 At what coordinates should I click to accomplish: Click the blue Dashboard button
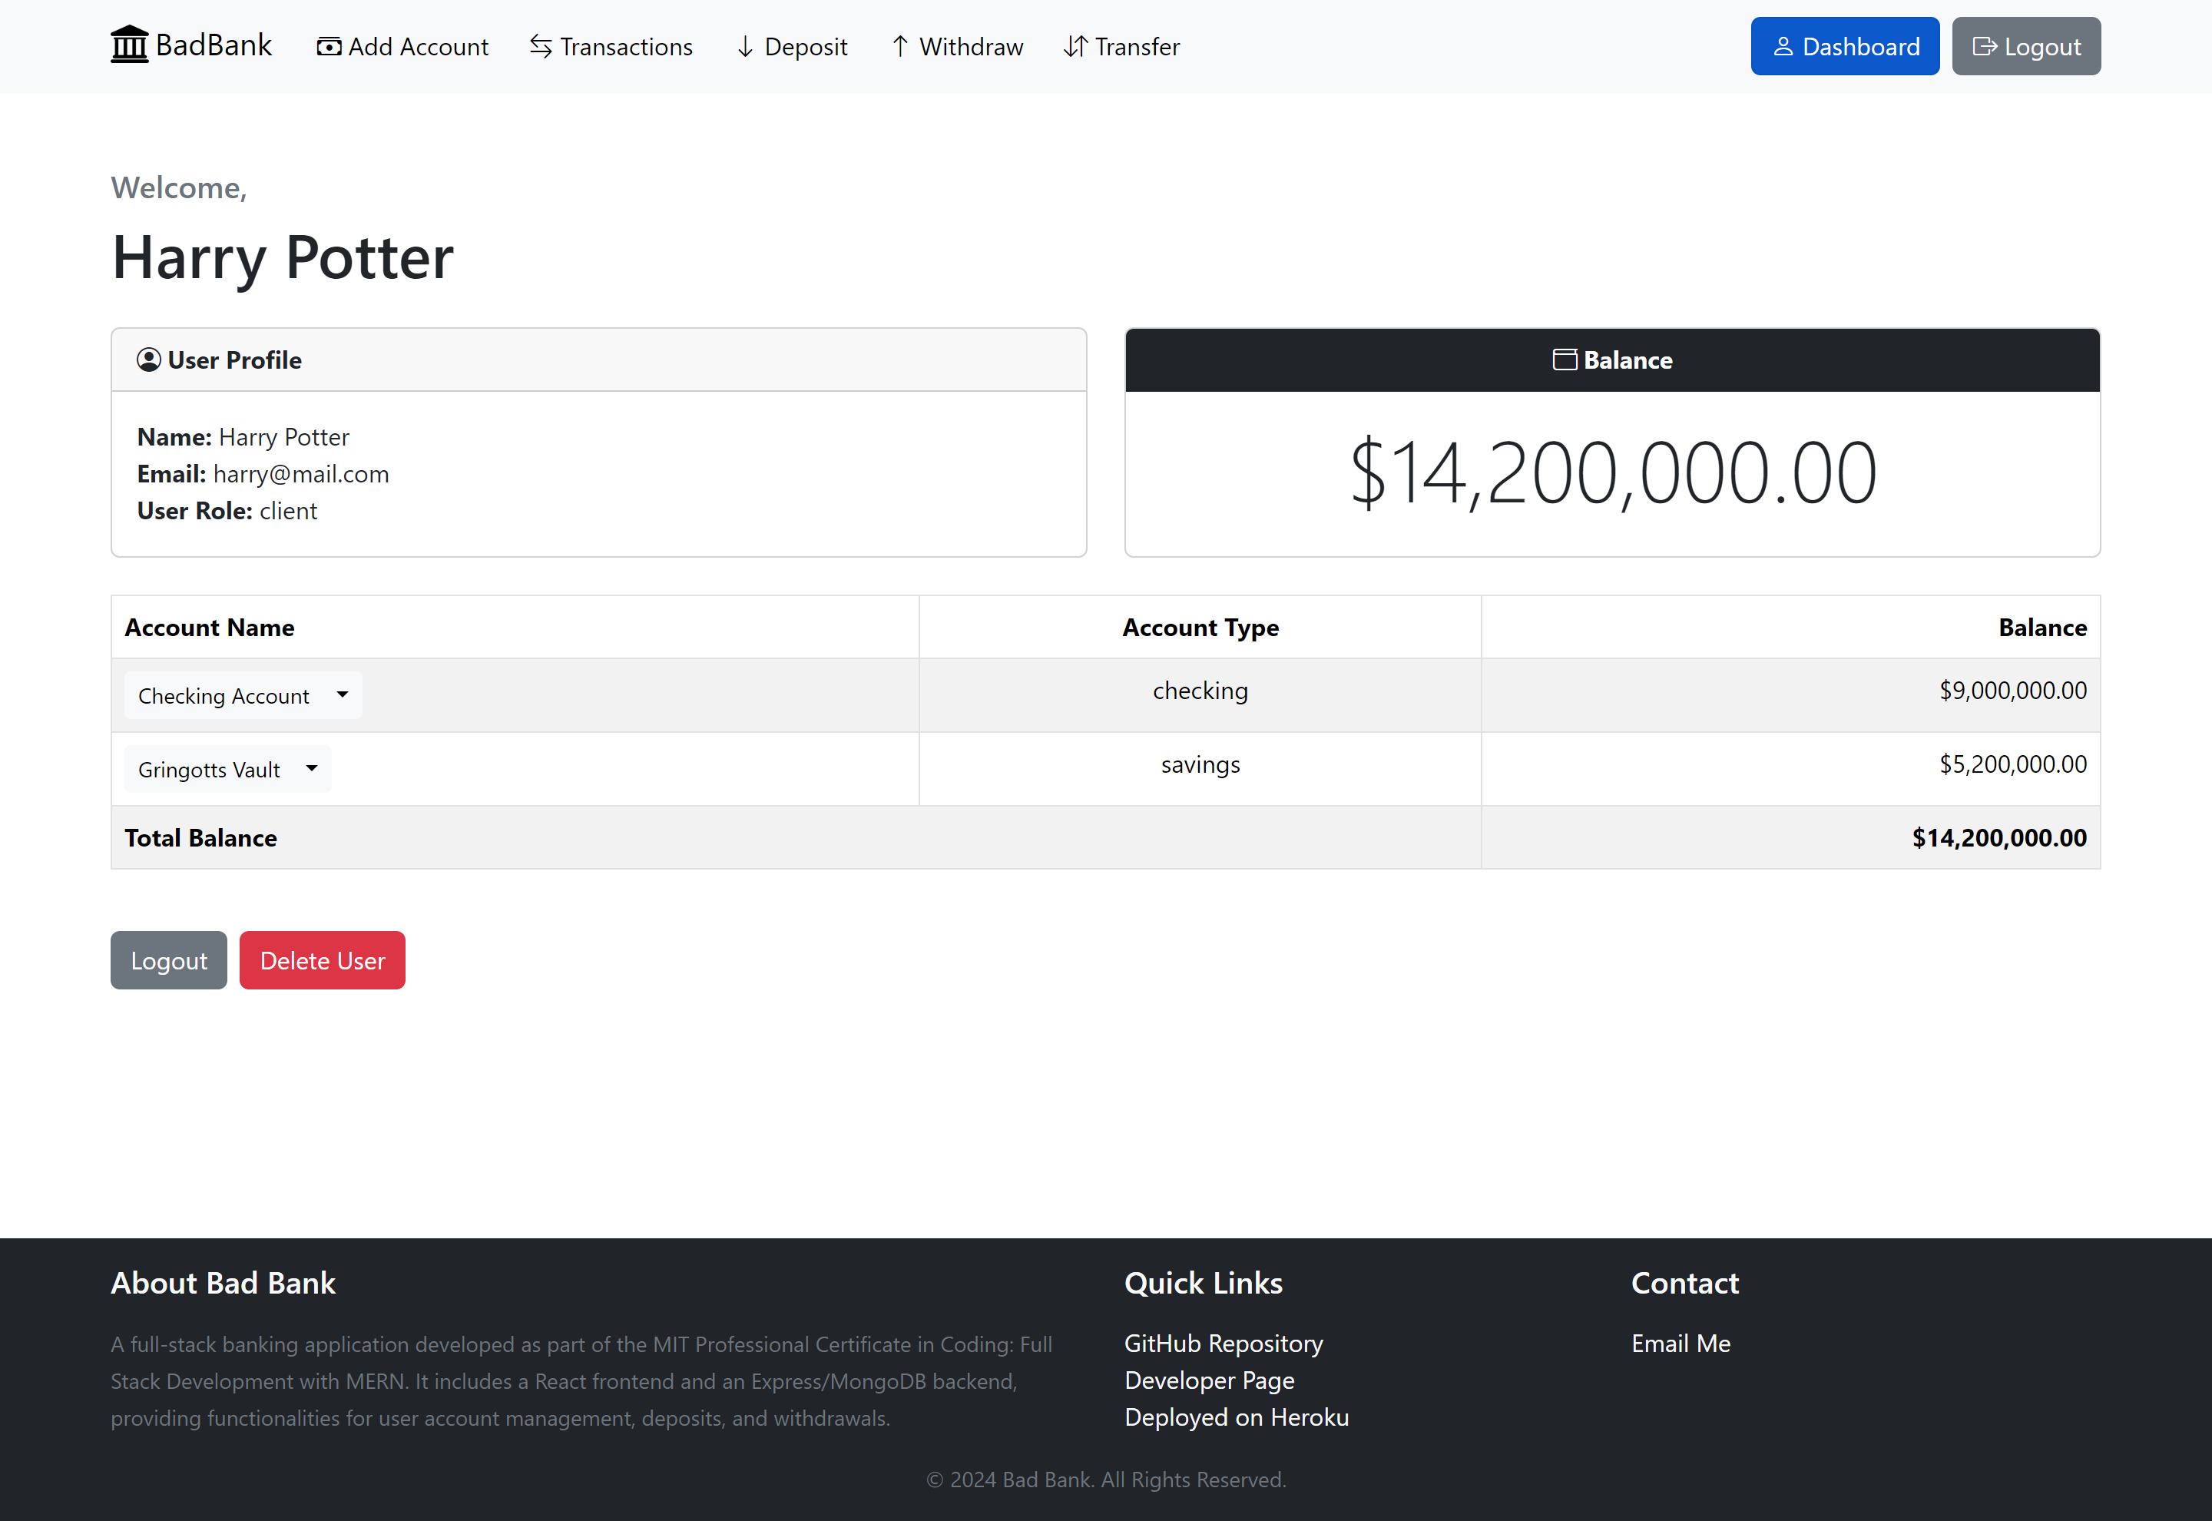pos(1844,47)
